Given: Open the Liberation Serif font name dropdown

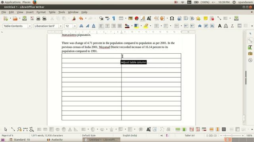Looking at the screenshot, I should [x=61, y=26].
